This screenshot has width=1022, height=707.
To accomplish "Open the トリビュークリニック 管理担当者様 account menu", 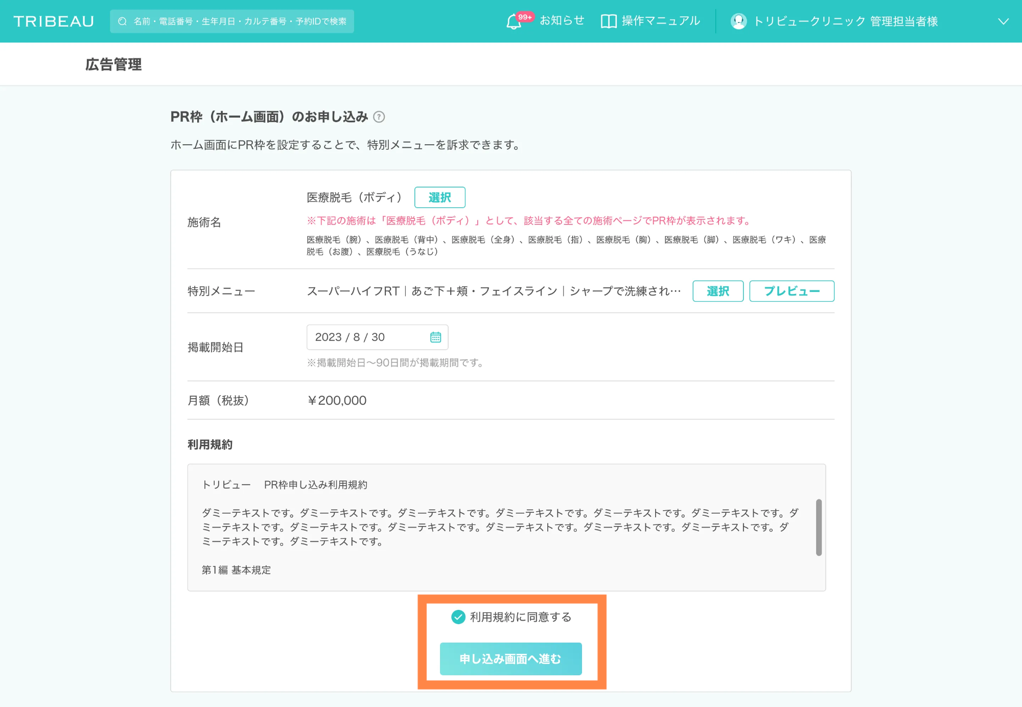I will pyautogui.click(x=846, y=21).
